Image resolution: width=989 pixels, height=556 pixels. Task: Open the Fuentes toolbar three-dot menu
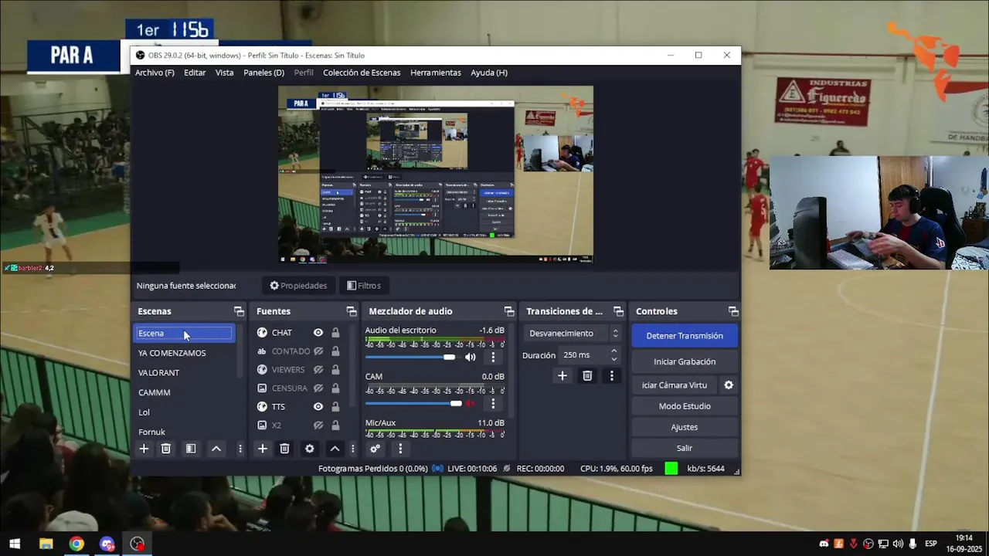click(x=352, y=449)
